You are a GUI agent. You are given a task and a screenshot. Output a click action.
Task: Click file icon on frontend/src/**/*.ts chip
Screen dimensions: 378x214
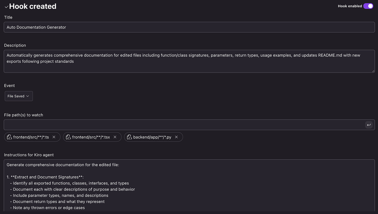click(9, 137)
